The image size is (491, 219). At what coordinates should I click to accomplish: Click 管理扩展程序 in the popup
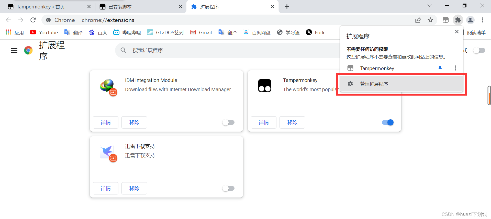401,84
